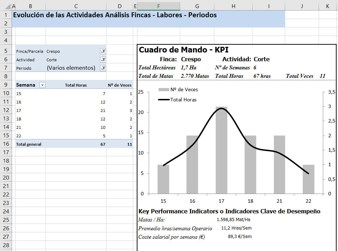
Task: Select the Total general label cell
Action: point(29,144)
